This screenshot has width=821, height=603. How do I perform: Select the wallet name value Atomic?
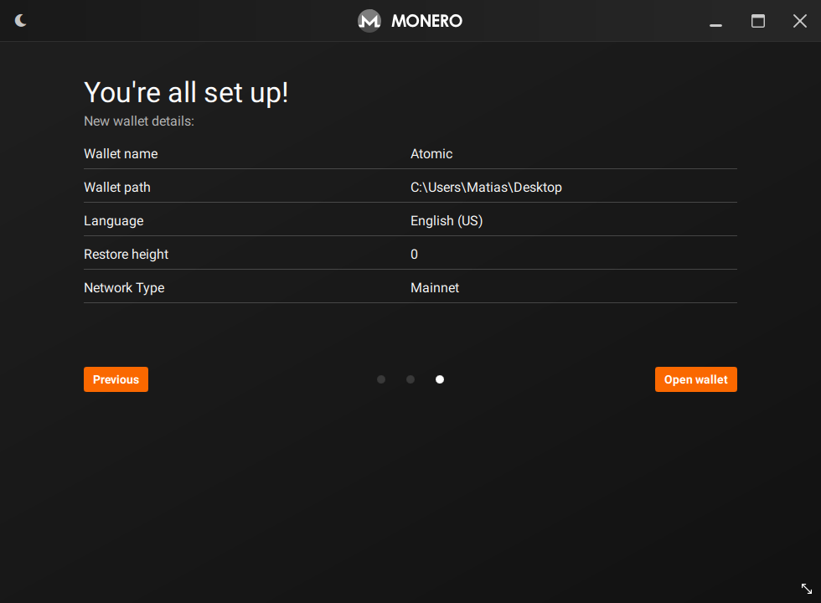pos(431,154)
